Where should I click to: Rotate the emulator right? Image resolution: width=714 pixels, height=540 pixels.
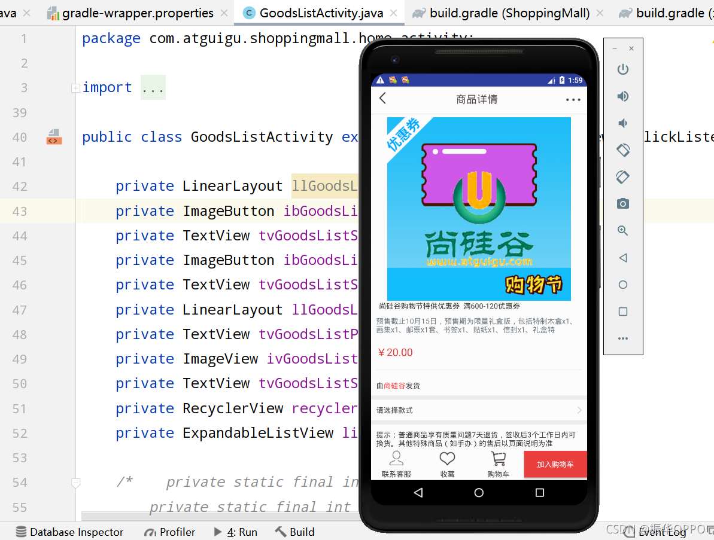623,177
